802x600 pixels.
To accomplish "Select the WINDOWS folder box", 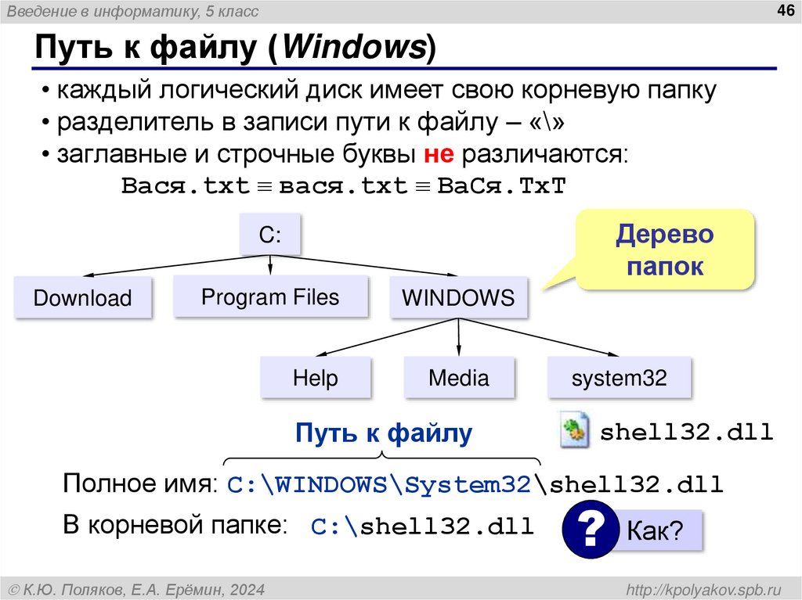I will coord(458,297).
